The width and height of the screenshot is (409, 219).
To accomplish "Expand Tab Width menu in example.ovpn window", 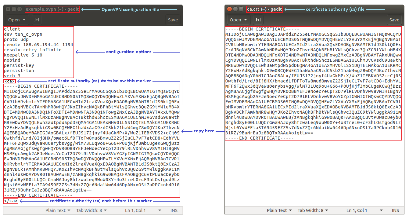I will [x=91, y=210].
